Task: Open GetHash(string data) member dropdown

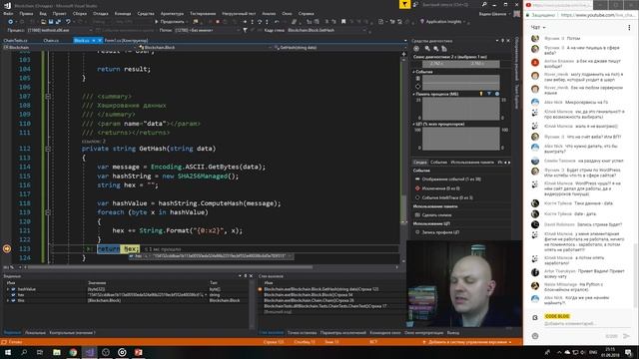Action: coord(339,47)
